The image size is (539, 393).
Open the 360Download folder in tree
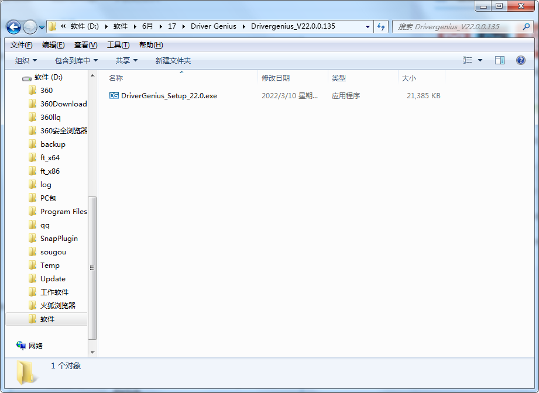pyautogui.click(x=64, y=104)
